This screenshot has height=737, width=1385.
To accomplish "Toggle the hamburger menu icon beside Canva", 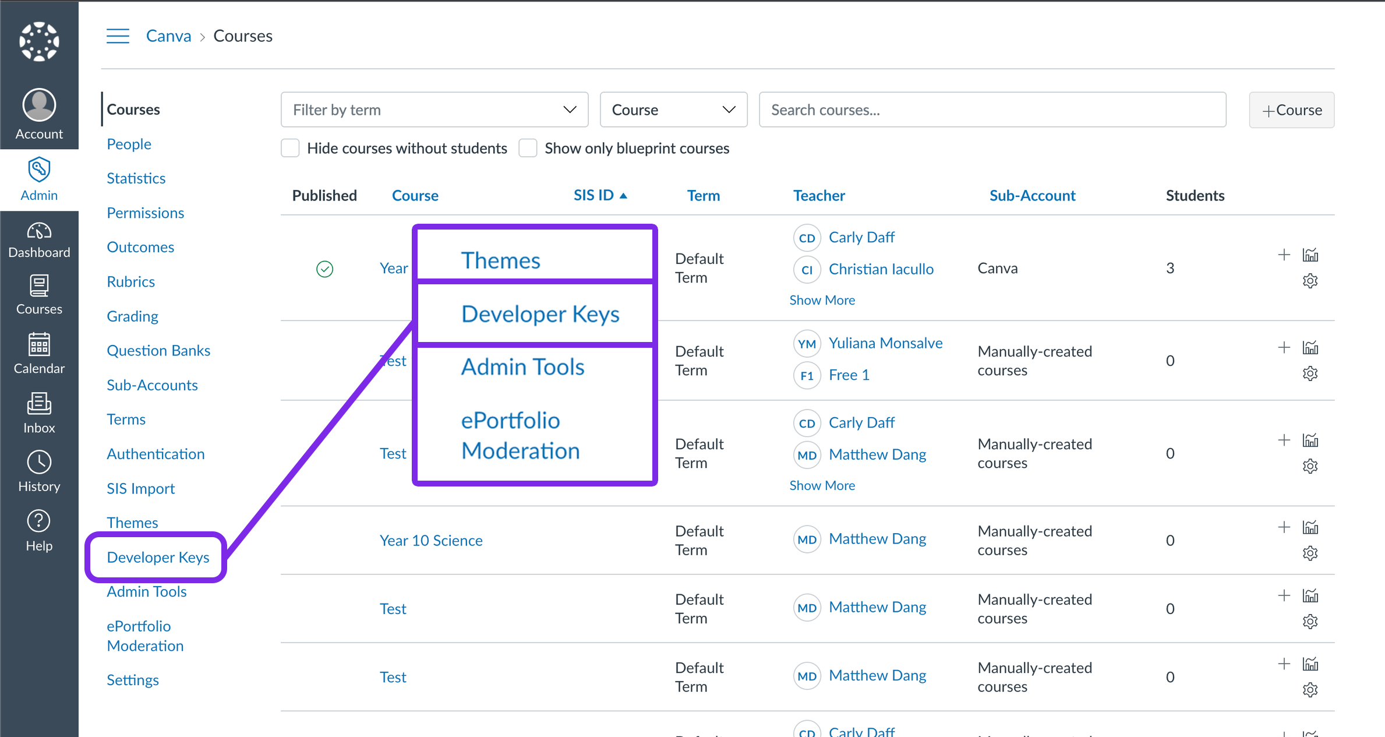I will tap(118, 36).
